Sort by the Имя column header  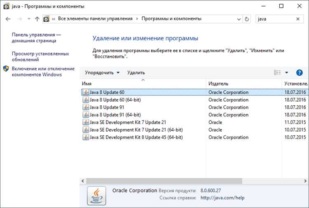coord(143,83)
